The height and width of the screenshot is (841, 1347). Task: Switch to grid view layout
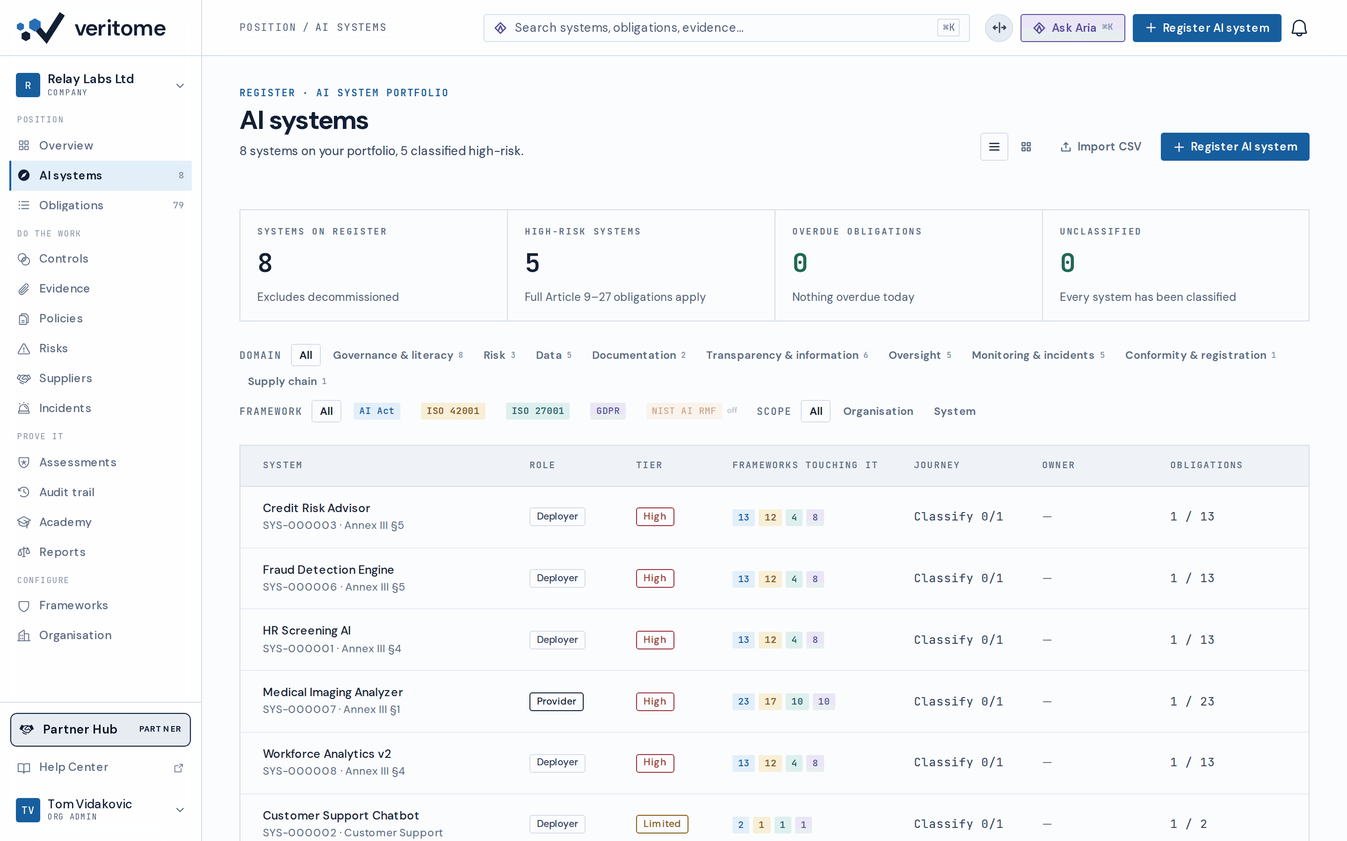point(1026,147)
